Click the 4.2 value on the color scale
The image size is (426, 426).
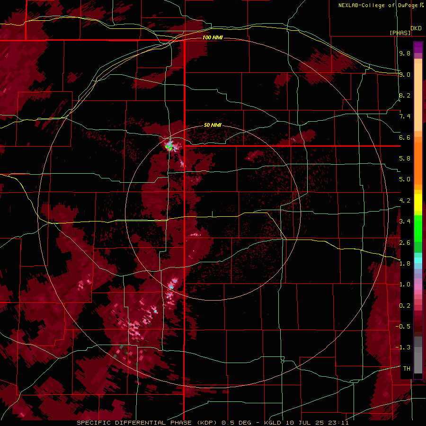click(x=405, y=201)
